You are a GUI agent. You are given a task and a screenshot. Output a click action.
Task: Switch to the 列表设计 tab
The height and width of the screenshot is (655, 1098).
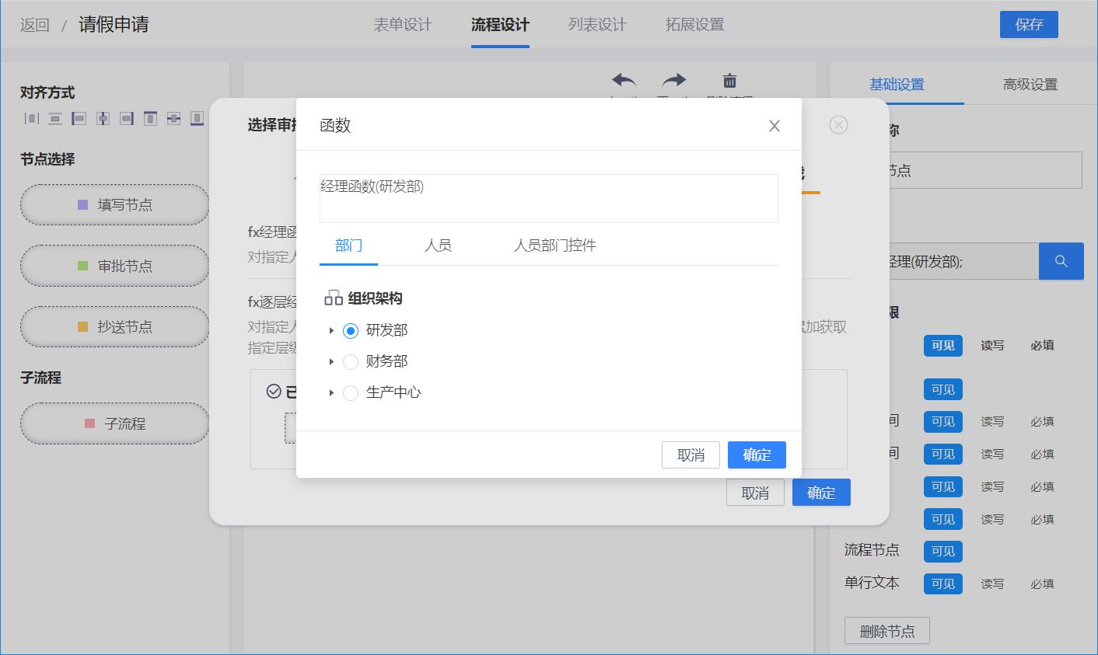coord(597,25)
